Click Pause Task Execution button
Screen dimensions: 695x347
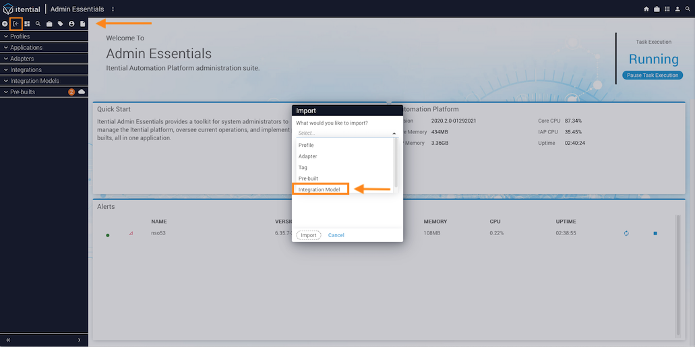[653, 75]
